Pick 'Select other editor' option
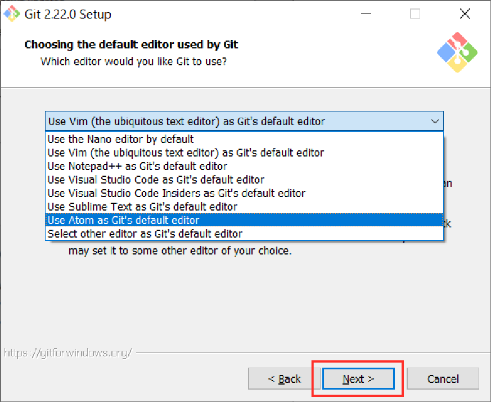 point(145,234)
